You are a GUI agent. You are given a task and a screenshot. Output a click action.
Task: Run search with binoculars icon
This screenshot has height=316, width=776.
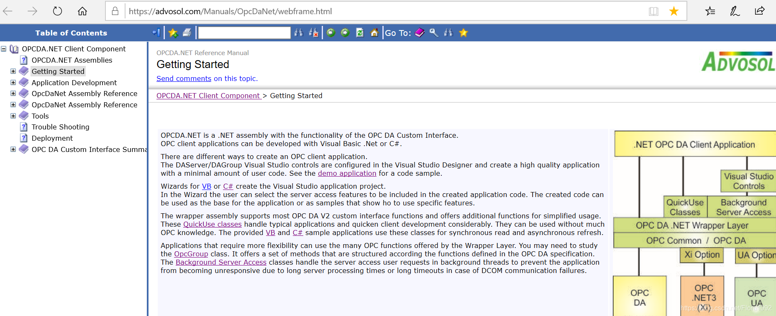tap(298, 33)
